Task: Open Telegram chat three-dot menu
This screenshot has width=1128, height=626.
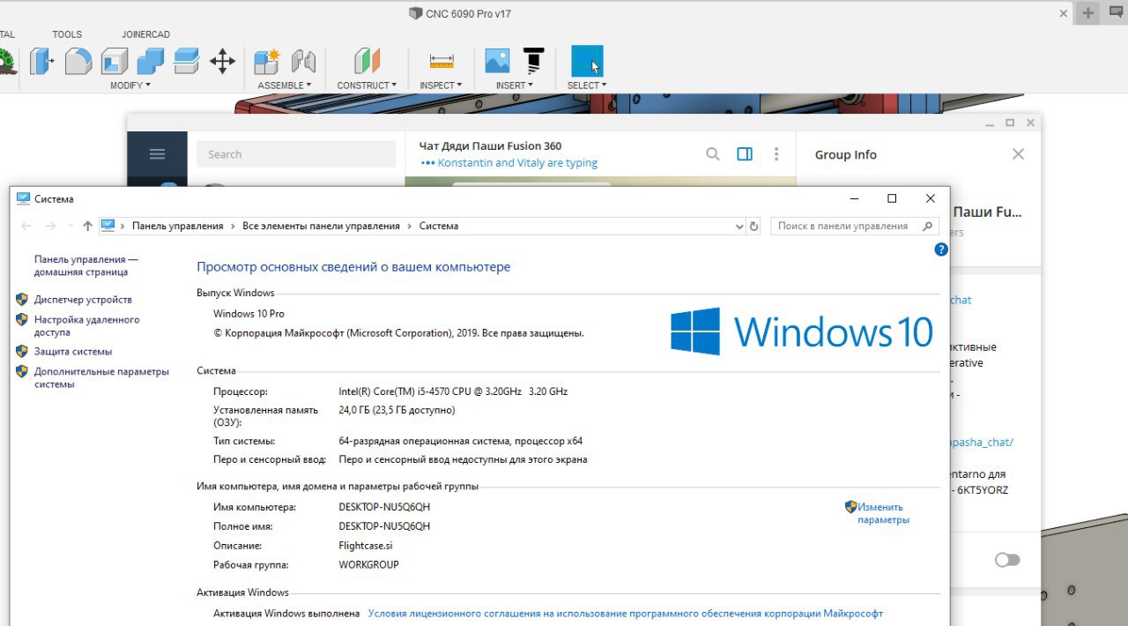Action: (x=776, y=154)
